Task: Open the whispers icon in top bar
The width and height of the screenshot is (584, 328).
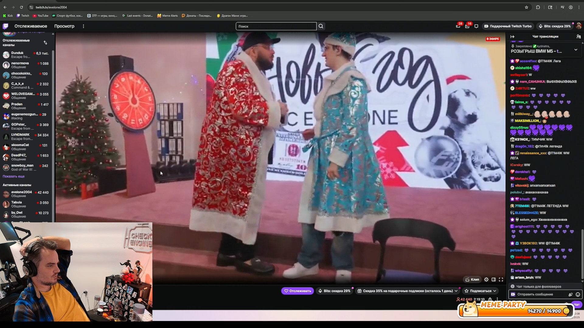Action: [x=476, y=26]
